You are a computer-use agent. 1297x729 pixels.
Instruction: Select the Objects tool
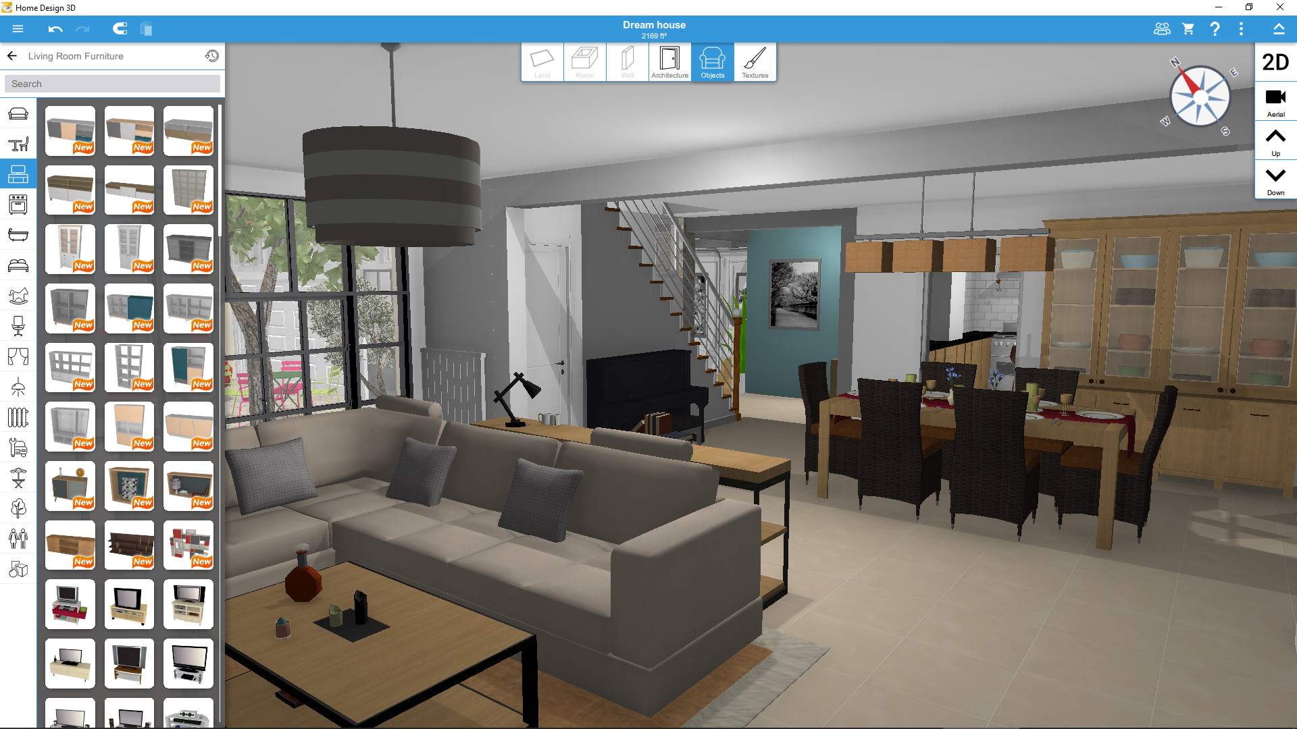pyautogui.click(x=711, y=61)
